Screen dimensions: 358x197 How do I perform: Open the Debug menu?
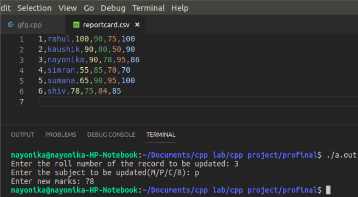pyautogui.click(x=113, y=8)
